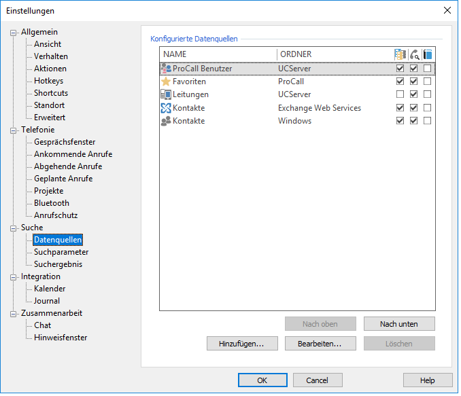Click the phone search column header icon
Image resolution: width=461 pixels, height=396 pixels.
click(x=414, y=54)
